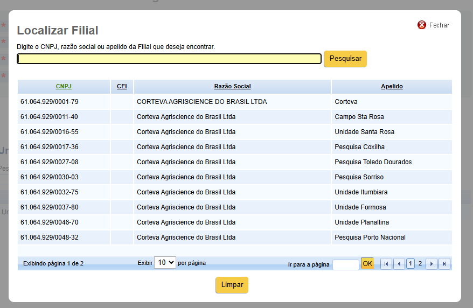This screenshot has height=308, width=473.
Task: Choose Pesquisa Porto Nacional apelido
Action: coord(370,237)
